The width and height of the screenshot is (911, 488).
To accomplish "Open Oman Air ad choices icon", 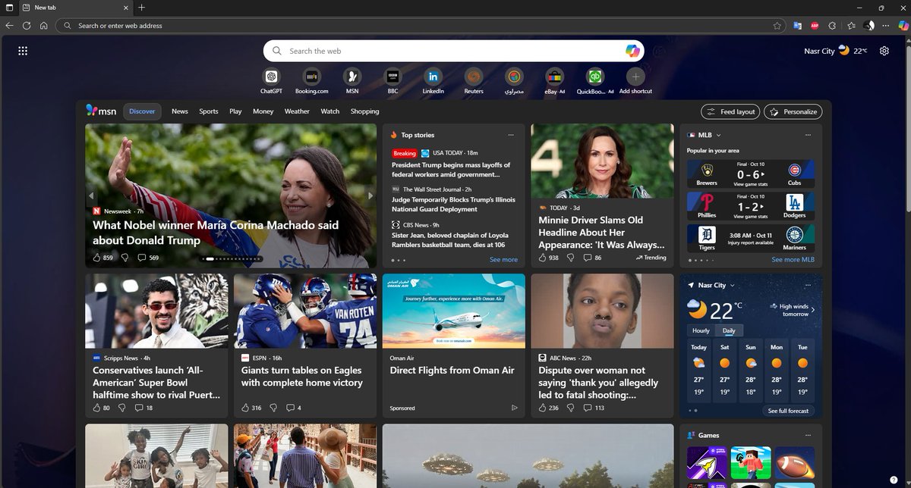I will pyautogui.click(x=514, y=408).
